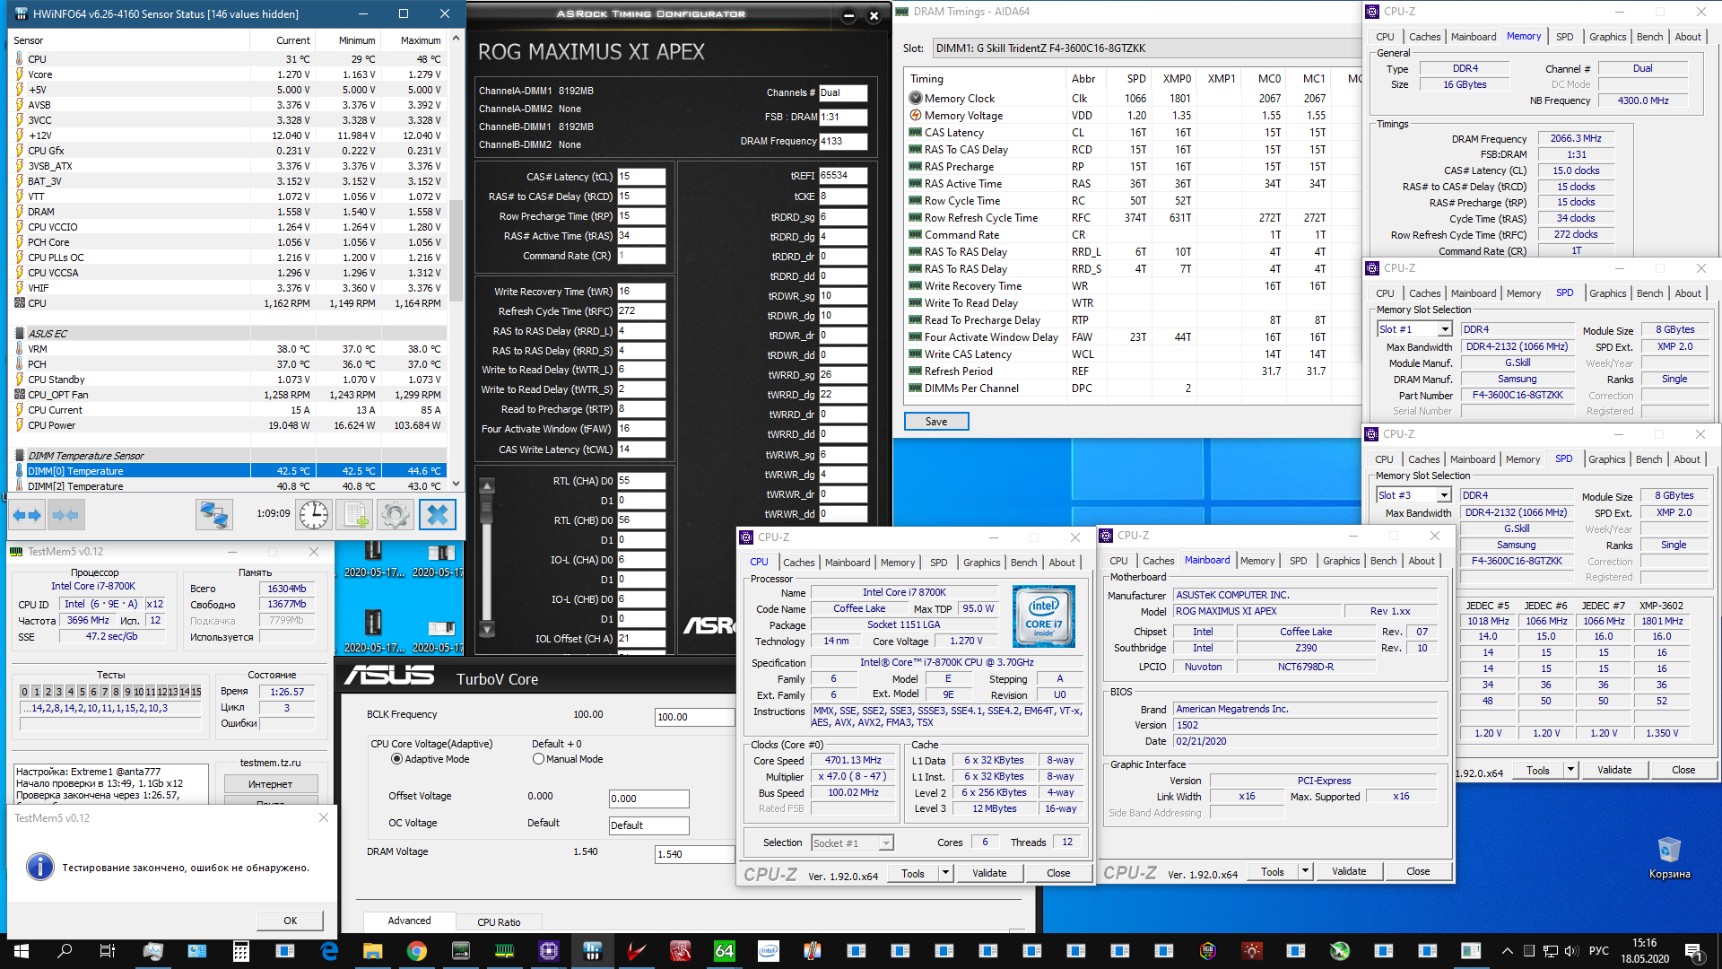Open Chrome from the taskbar

point(417,951)
